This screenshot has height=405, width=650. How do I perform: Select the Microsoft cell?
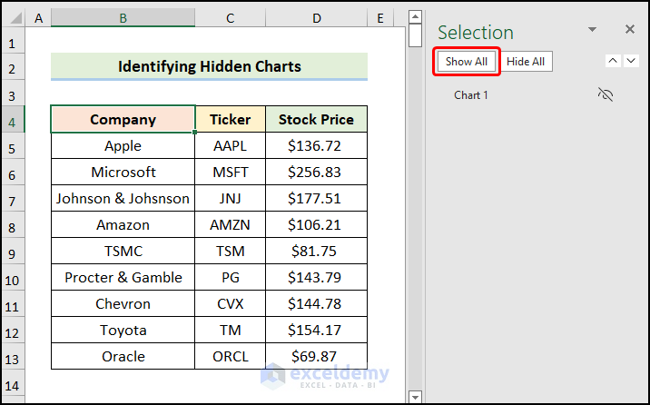(x=123, y=172)
